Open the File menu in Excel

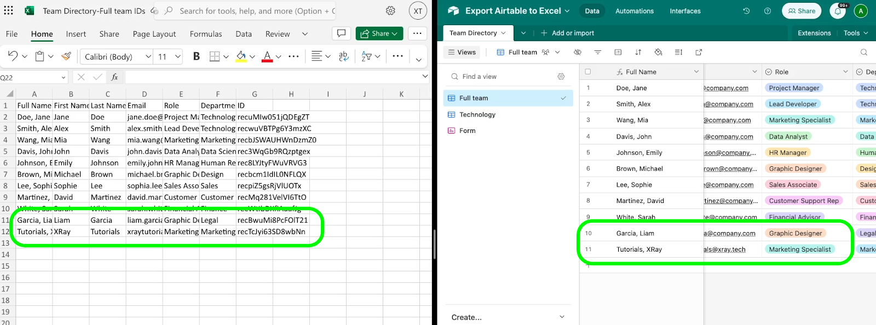[x=11, y=34]
